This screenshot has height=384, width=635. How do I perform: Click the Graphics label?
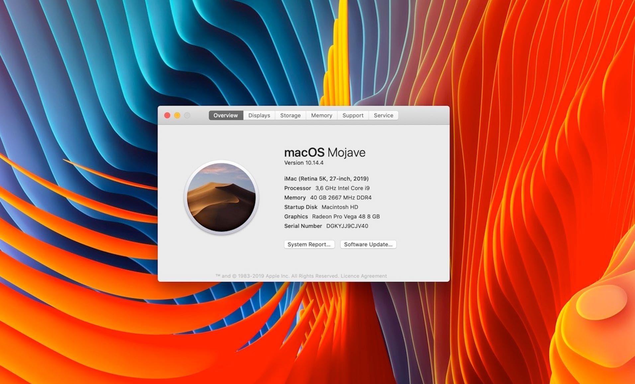coord(296,217)
